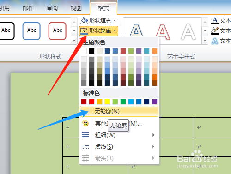Image resolution: width=231 pixels, height=174 pixels.
Task: Pick standard purple swatch
Action: pyautogui.click(x=154, y=102)
